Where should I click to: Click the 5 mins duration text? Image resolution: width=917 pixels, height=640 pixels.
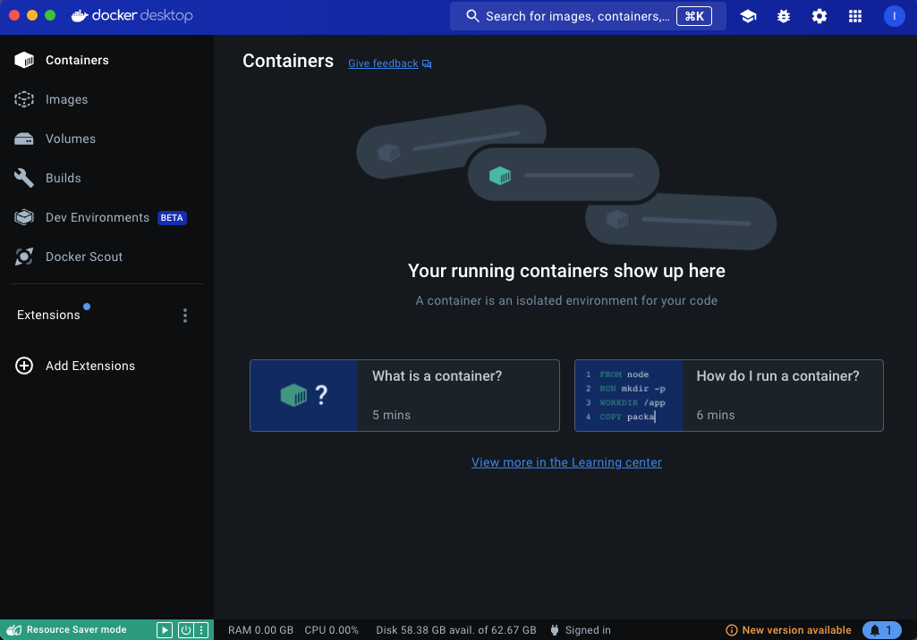coord(391,415)
